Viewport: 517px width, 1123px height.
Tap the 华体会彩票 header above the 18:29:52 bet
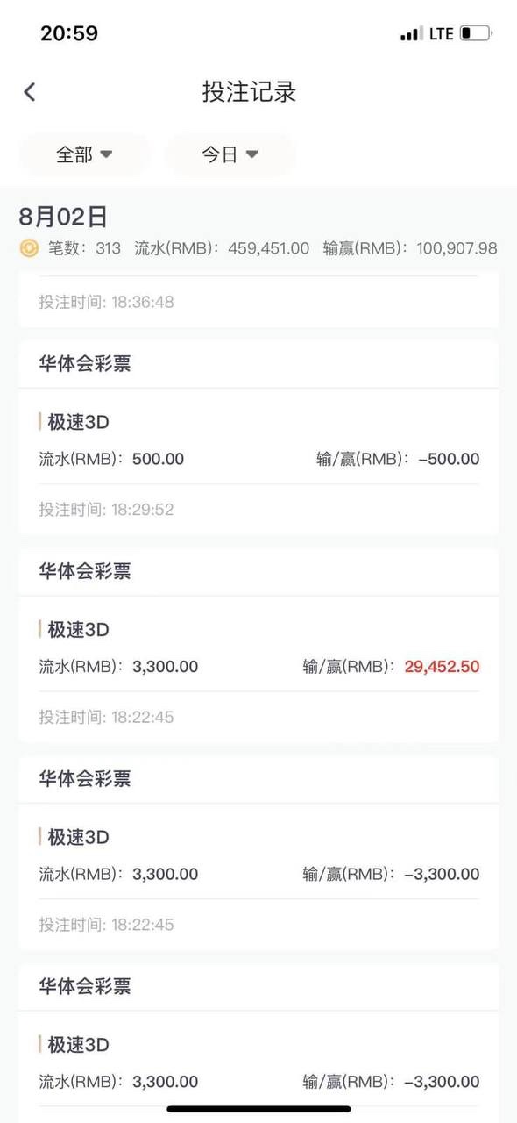(85, 364)
